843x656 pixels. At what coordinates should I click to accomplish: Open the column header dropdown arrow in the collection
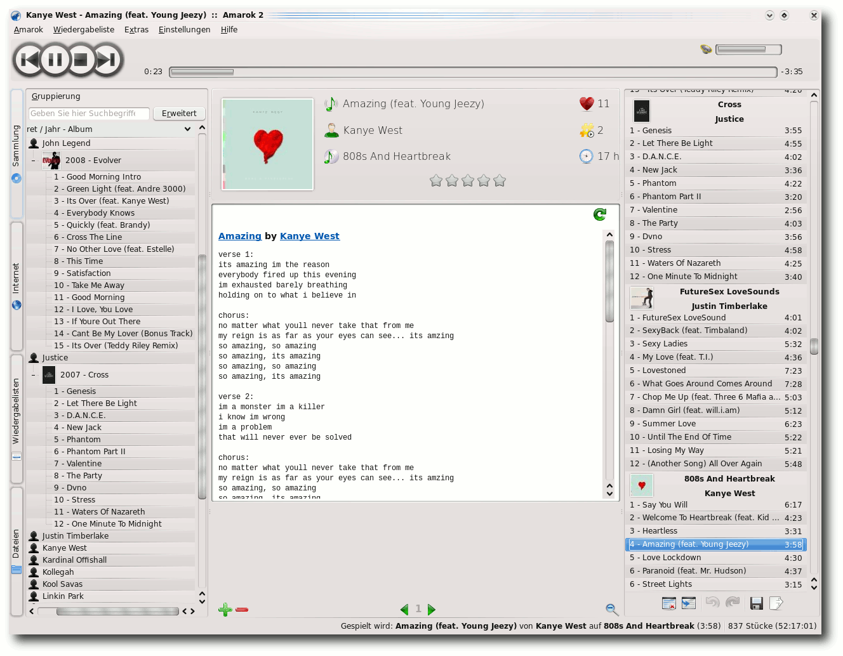coord(187,129)
